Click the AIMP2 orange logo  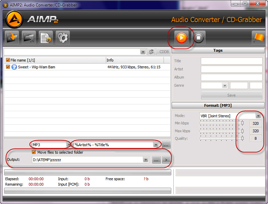pyautogui.click(x=14, y=19)
